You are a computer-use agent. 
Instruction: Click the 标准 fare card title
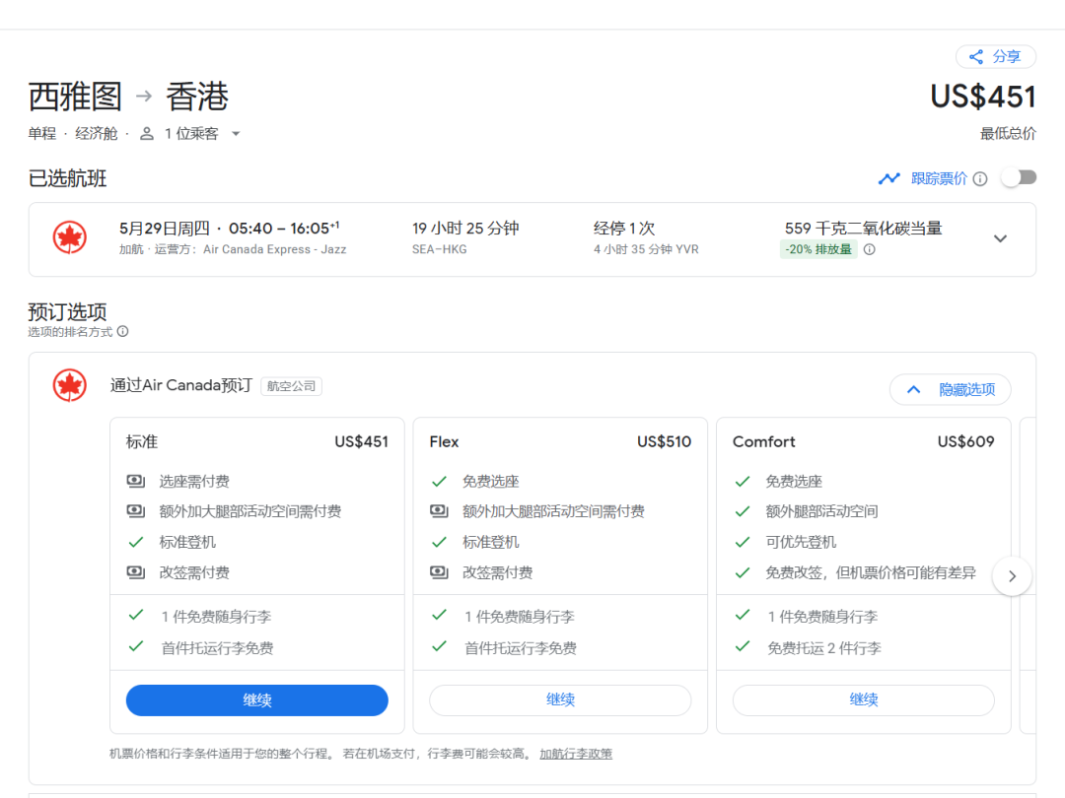[x=142, y=441]
